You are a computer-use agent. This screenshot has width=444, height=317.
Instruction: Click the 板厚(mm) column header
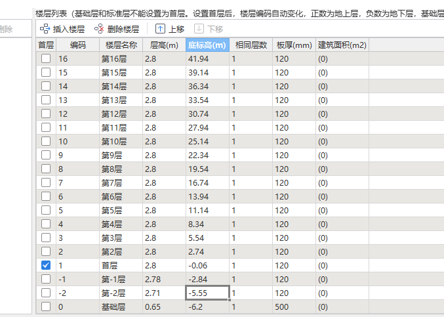(294, 45)
